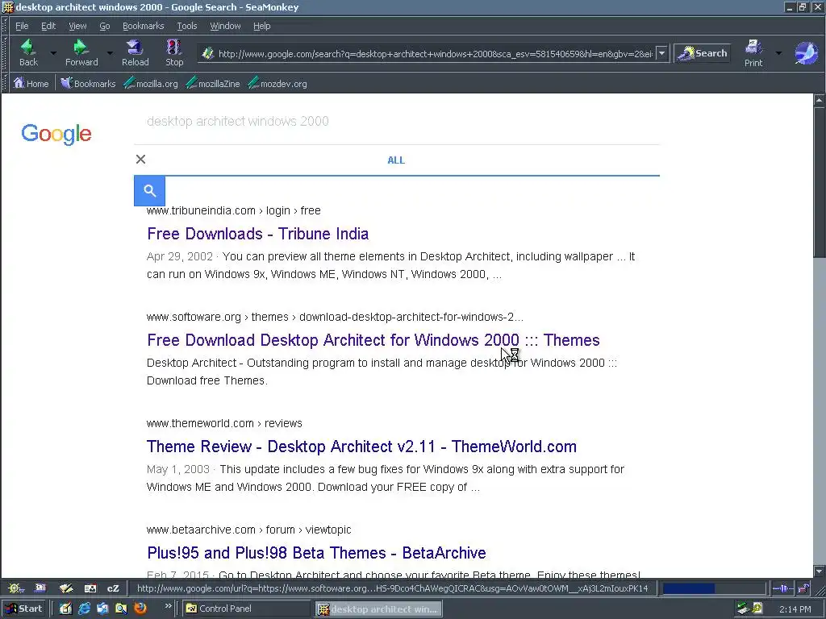Click the scrollbar down arrow
The width and height of the screenshot is (826, 619).
[820, 571]
